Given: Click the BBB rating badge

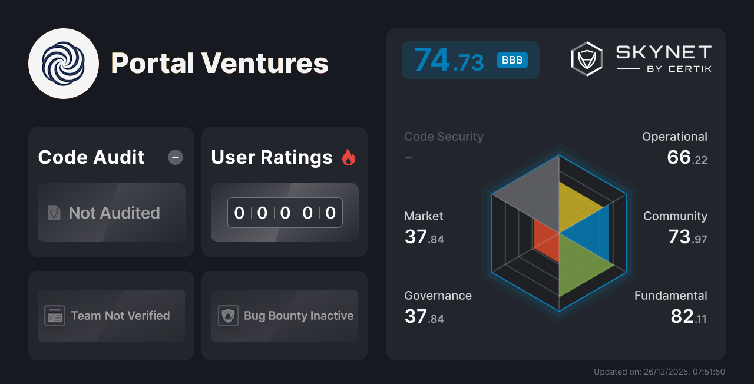Looking at the screenshot, I should point(512,60).
